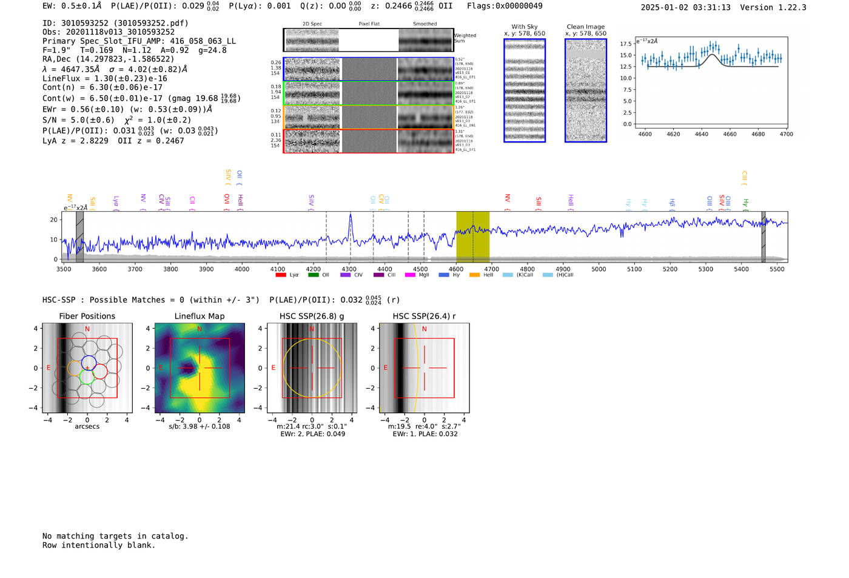
Task: Click the magenta MgII legend swatch
Action: (x=411, y=275)
